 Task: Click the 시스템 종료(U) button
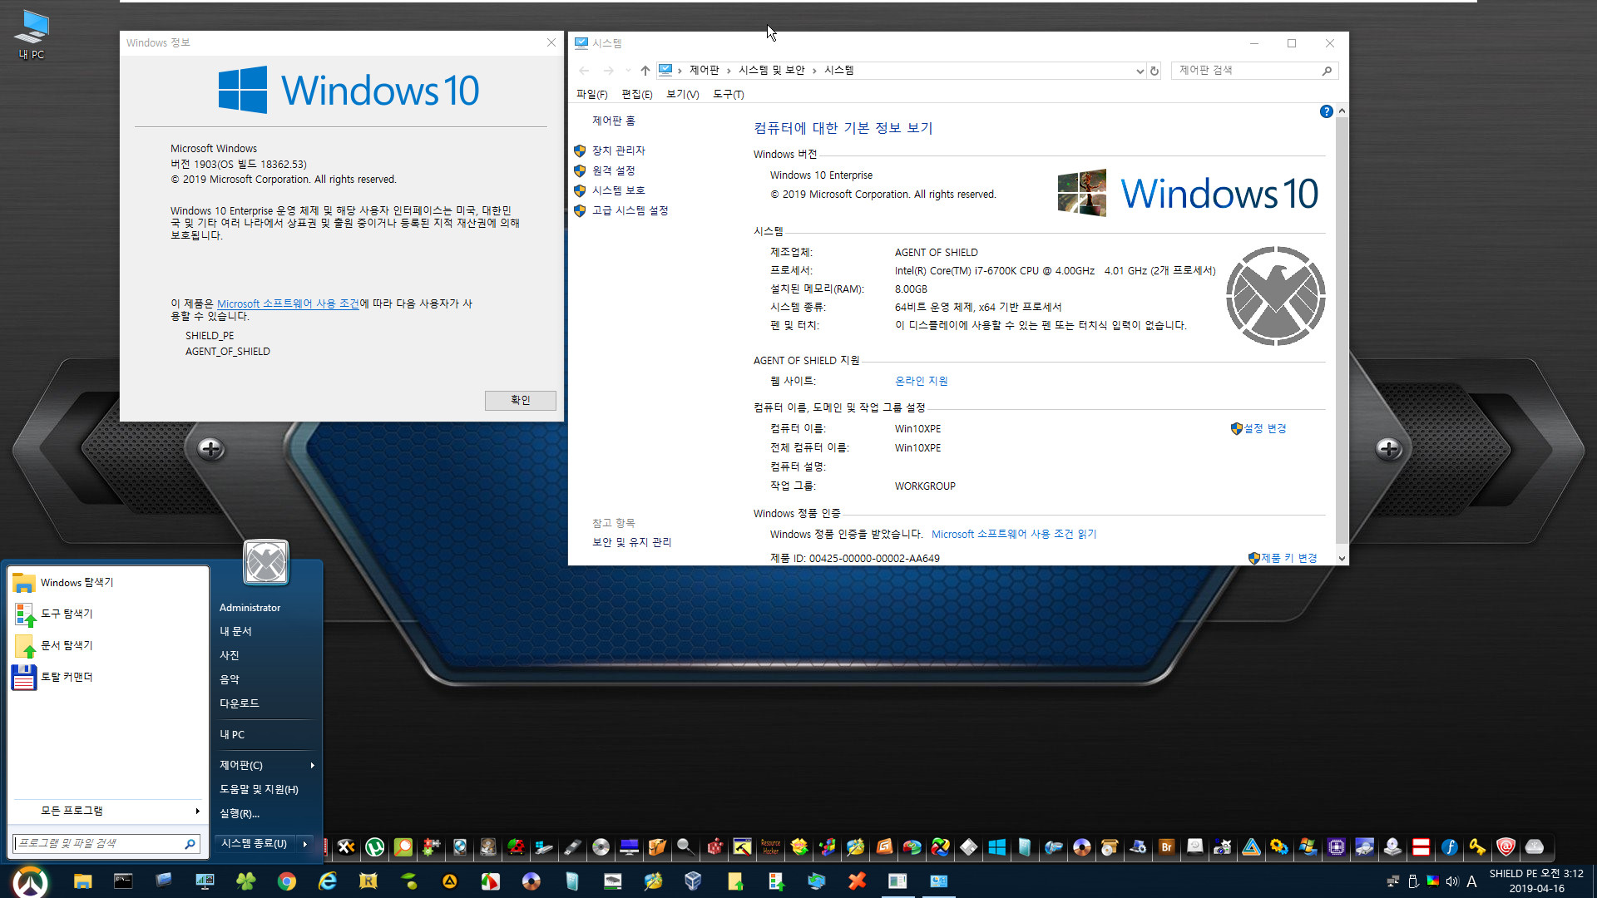[255, 843]
